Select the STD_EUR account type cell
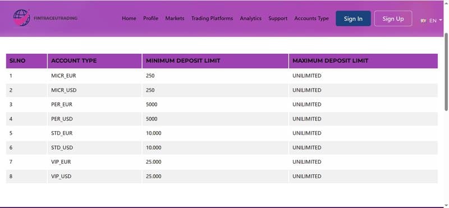 coord(94,133)
